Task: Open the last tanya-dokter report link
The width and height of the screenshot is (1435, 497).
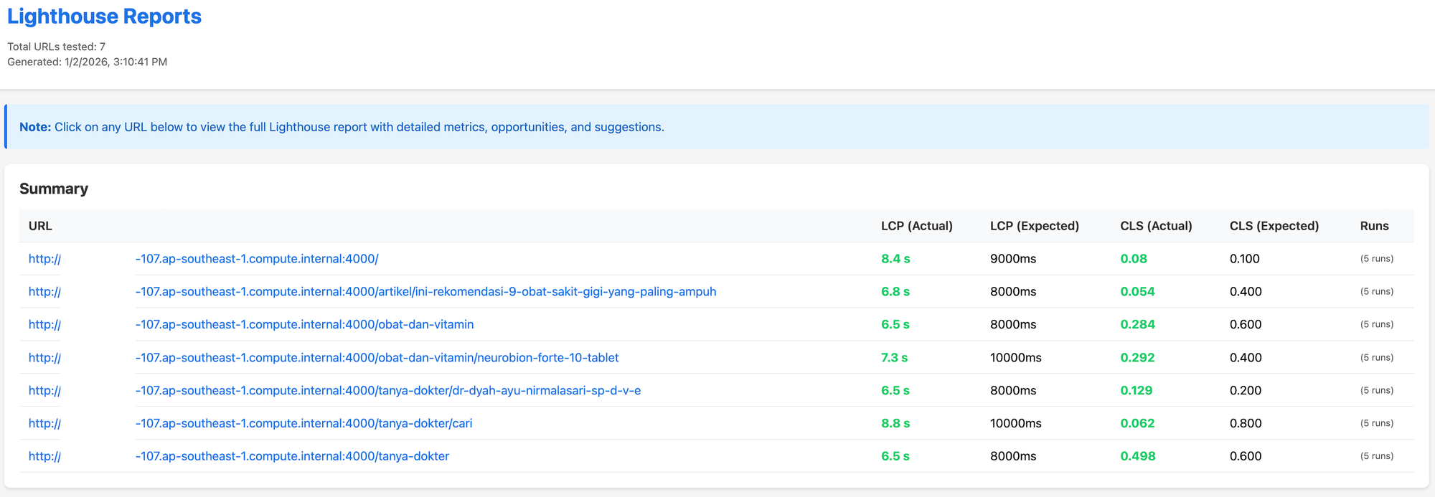Action: [292, 456]
